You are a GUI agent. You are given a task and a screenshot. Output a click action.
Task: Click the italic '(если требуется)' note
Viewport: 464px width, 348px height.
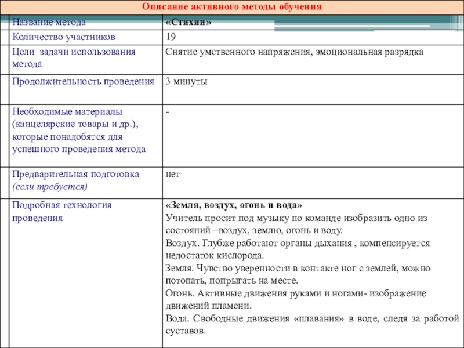[x=50, y=187]
